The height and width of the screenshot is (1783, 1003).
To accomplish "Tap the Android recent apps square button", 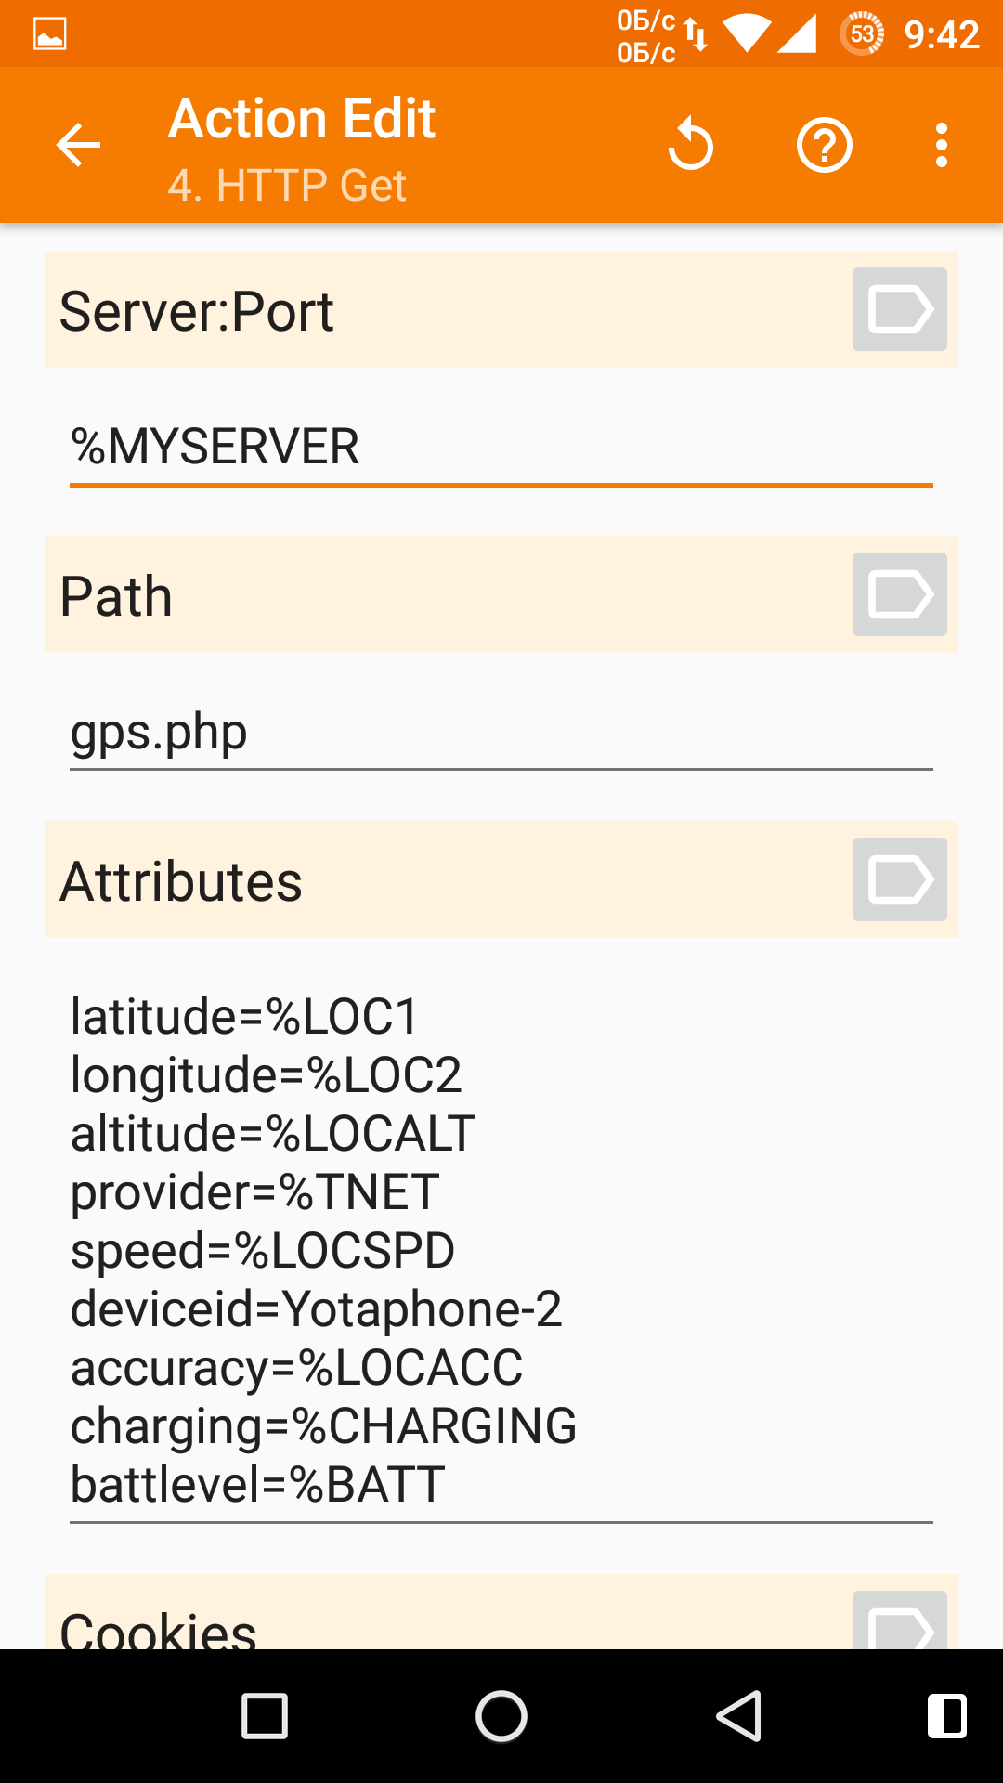I will 265,1716.
